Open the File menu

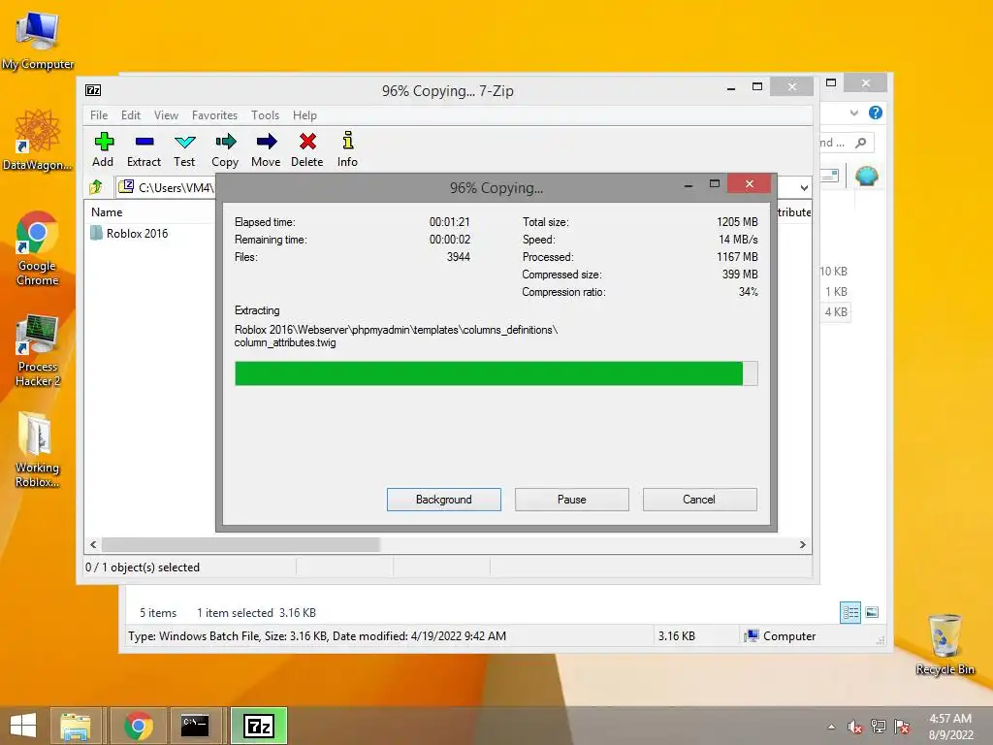click(x=99, y=115)
